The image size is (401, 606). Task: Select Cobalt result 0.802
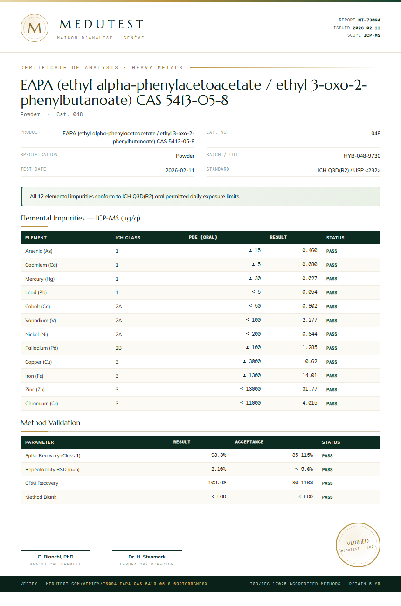click(310, 306)
